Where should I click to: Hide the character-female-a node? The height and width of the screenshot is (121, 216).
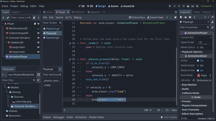pos(38,38)
